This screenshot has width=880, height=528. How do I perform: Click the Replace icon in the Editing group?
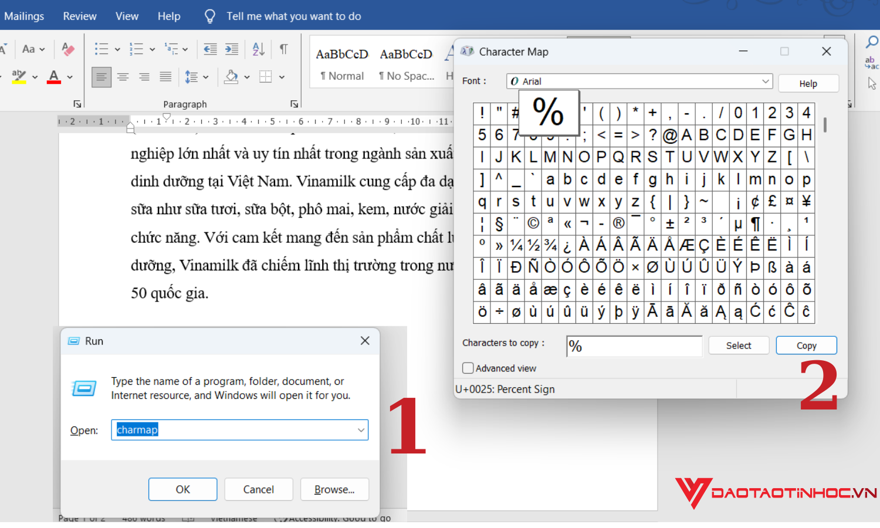[871, 63]
